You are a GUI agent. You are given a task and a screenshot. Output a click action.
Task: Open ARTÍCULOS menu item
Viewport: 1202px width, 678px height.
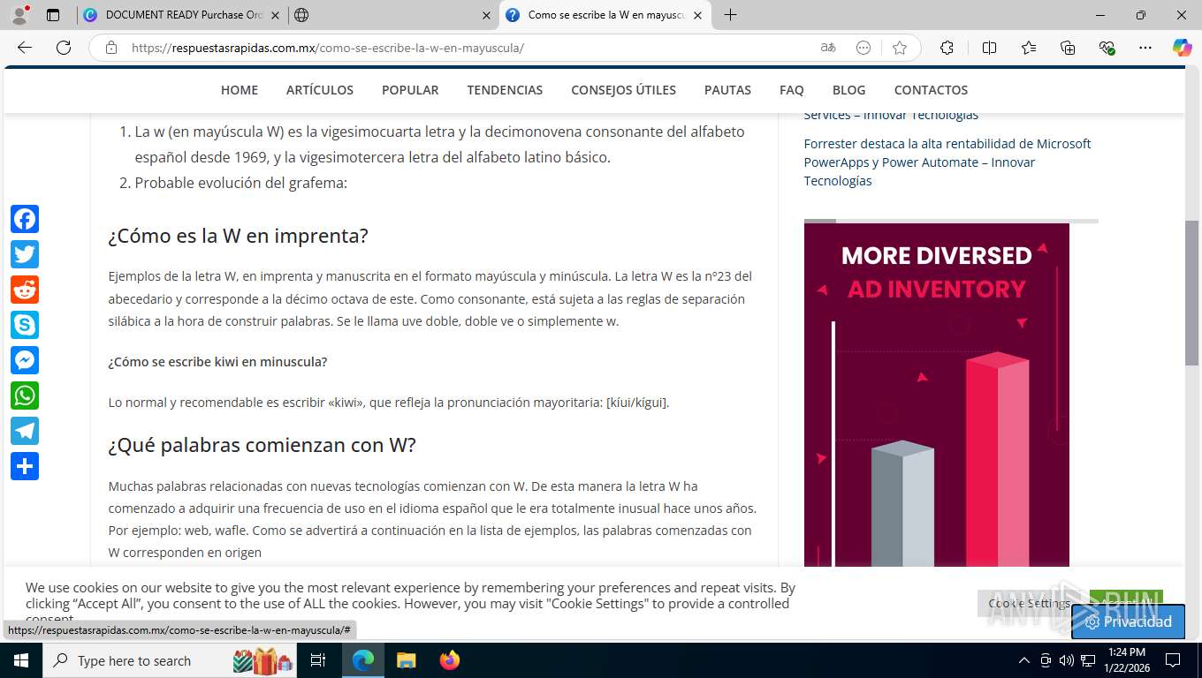click(320, 90)
